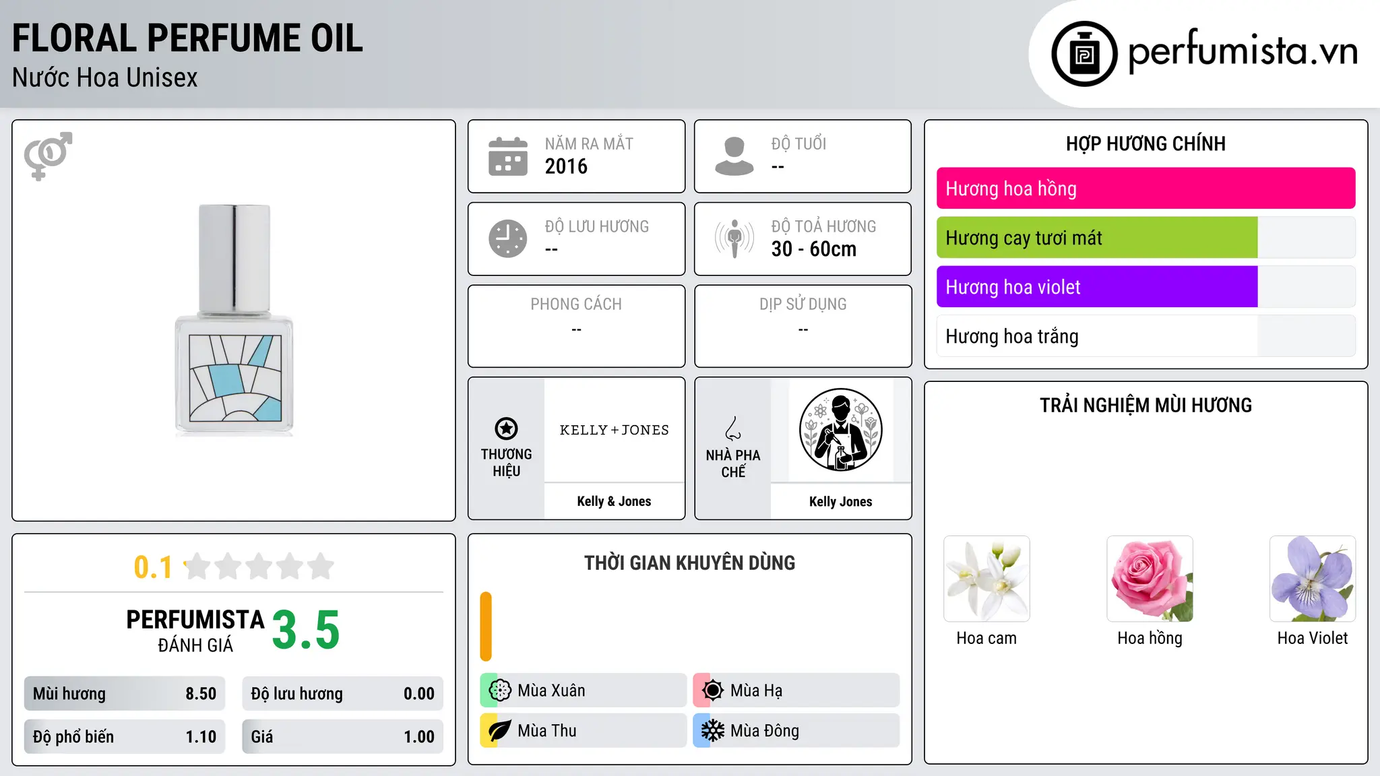
Task: Click the orange bar under Thời gian khuyên dùng
Action: (486, 626)
